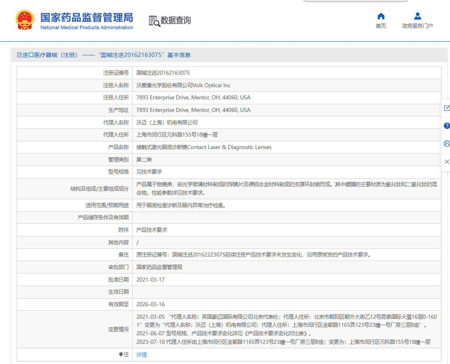The width and height of the screenshot is (450, 364).
Task: Click the 适用范围/预期用途 row label
Action: [x=107, y=205]
